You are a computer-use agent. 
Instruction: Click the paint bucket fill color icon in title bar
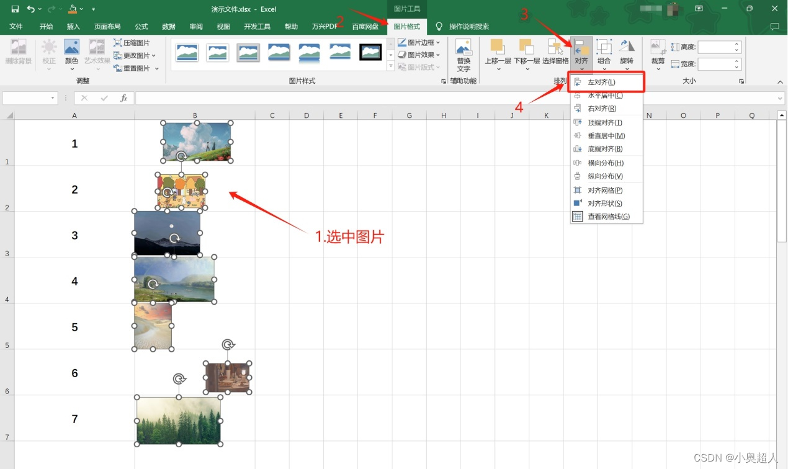click(x=73, y=9)
